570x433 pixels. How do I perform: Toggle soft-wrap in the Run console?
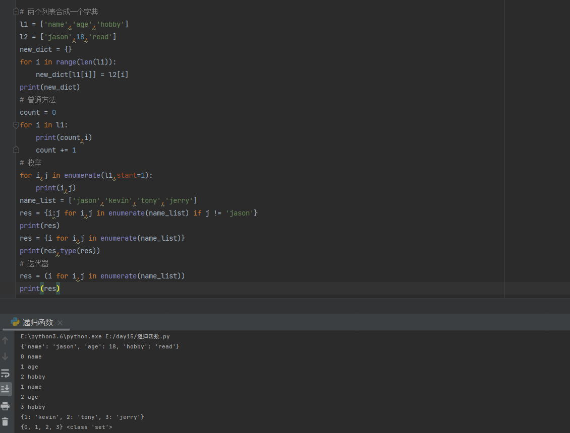pyautogui.click(x=5, y=373)
